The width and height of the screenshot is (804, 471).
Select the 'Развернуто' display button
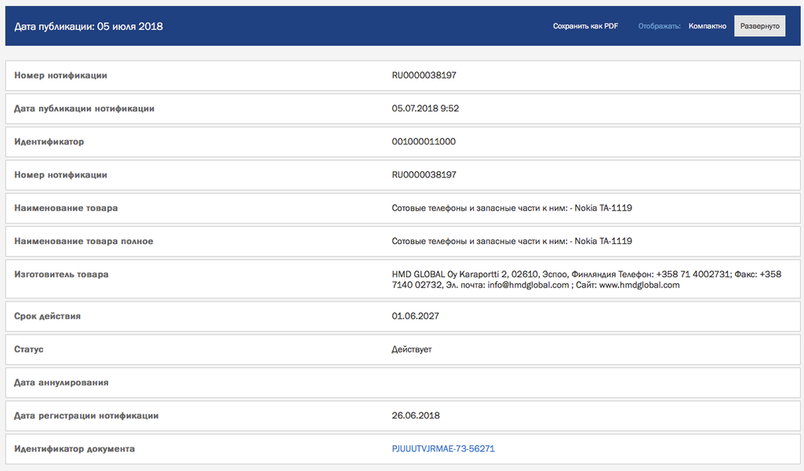click(x=759, y=26)
